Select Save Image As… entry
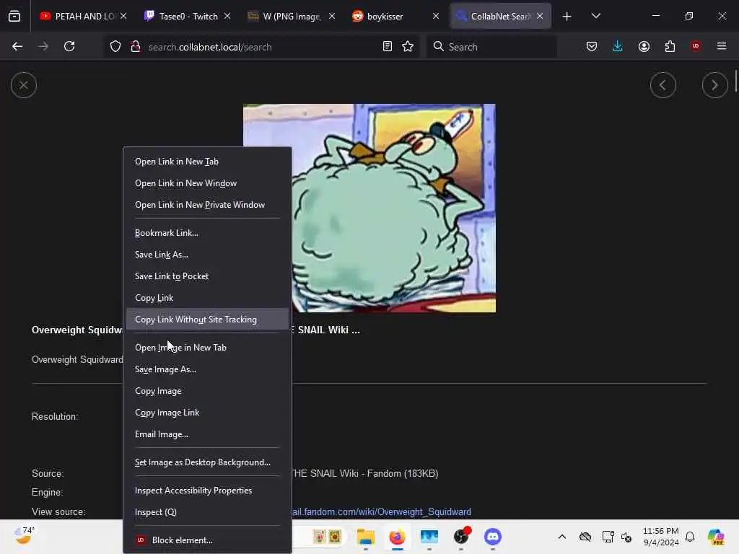 click(207, 369)
